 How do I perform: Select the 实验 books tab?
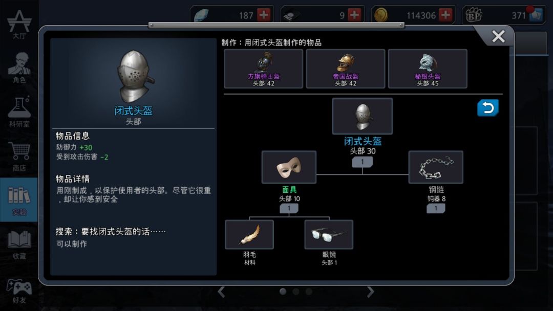19,199
